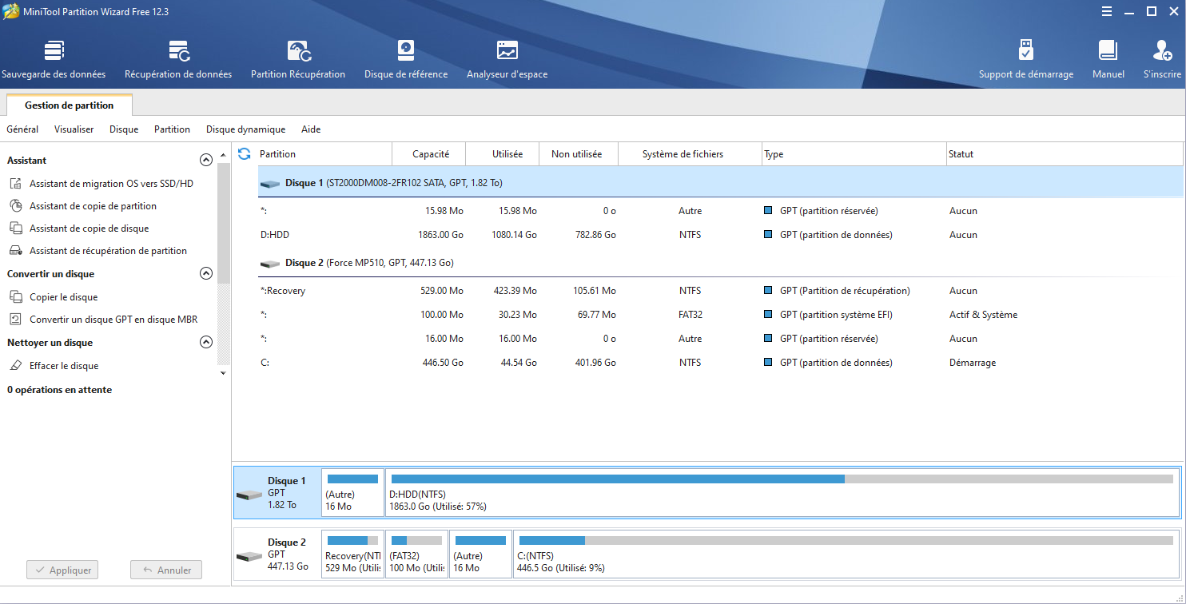Collapse the Convertir un disque section
This screenshot has width=1186, height=604.
click(206, 274)
